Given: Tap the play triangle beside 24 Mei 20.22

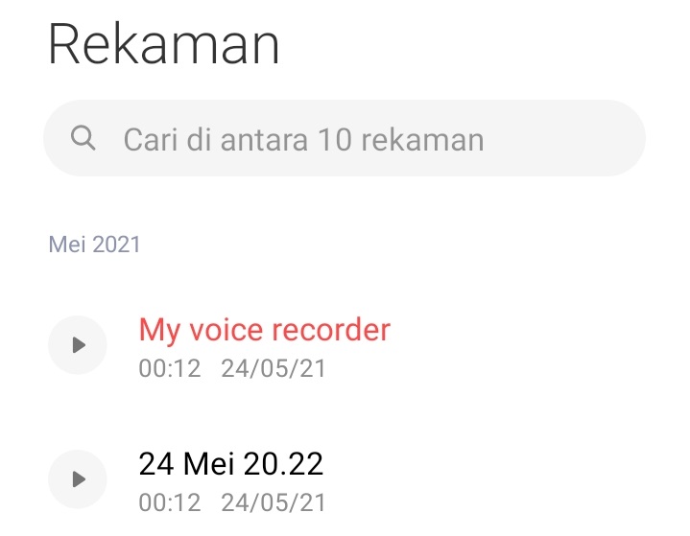Looking at the screenshot, I should click(80, 479).
